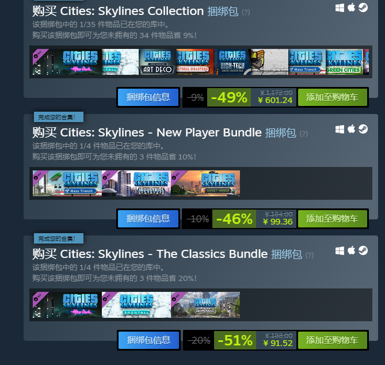385x365 pixels.
Task: Click question mark beside New Player Bundle title
Action: coord(303,134)
